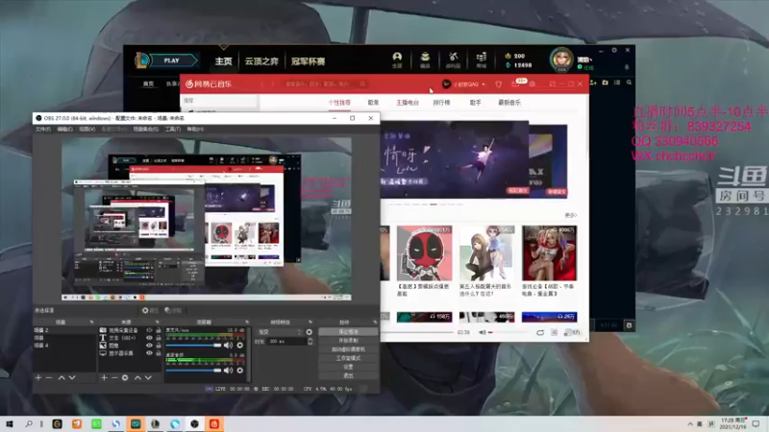
Task: Mute the mic/Aux channel in OBS mixer
Action: click(x=228, y=346)
